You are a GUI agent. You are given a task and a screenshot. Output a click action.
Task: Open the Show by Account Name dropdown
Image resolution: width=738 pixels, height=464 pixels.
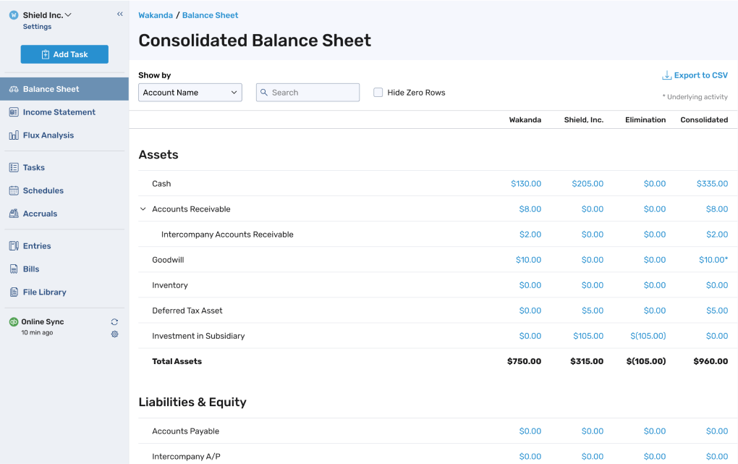coord(190,92)
